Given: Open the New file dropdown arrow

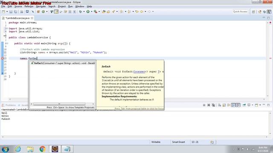Looking at the screenshot, I should [x=7, y=11].
